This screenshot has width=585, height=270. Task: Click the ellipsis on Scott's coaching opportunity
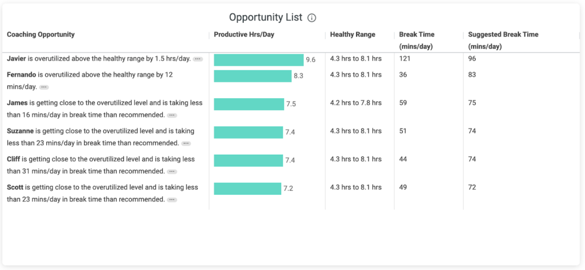click(x=172, y=200)
